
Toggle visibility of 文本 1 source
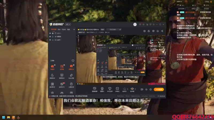tap(50, 33)
